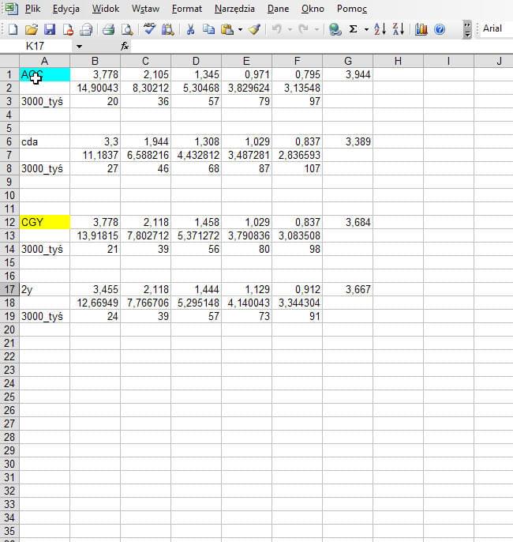This screenshot has height=542, width=513.
Task: Select cell with value 3,944
Action: pos(347,74)
